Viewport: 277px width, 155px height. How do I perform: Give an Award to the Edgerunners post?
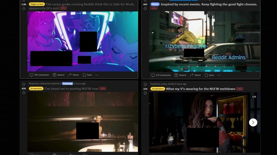pyautogui.click(x=58, y=75)
